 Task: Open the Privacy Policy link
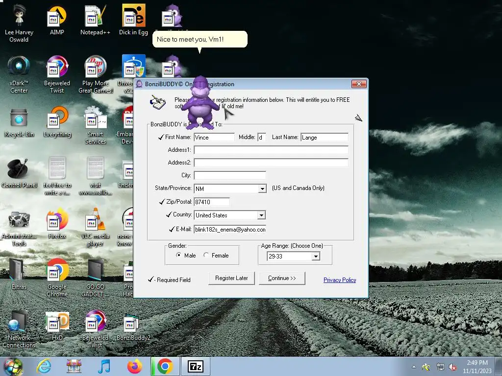(340, 280)
